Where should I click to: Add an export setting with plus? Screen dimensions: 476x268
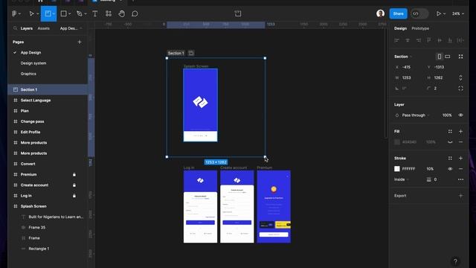tap(460, 196)
